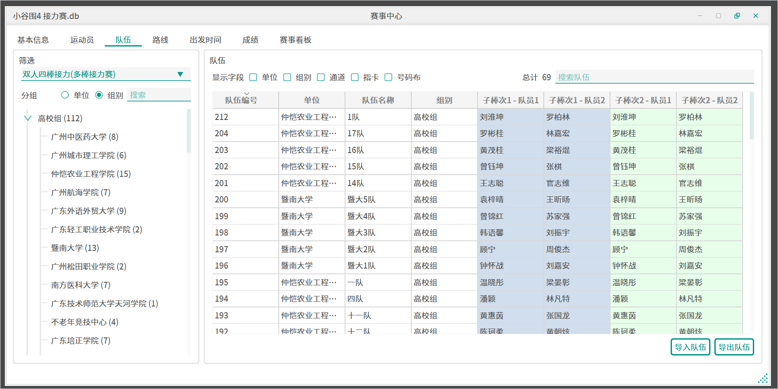Go to the 成绩 tab
This screenshot has height=389, width=778.
(250, 40)
